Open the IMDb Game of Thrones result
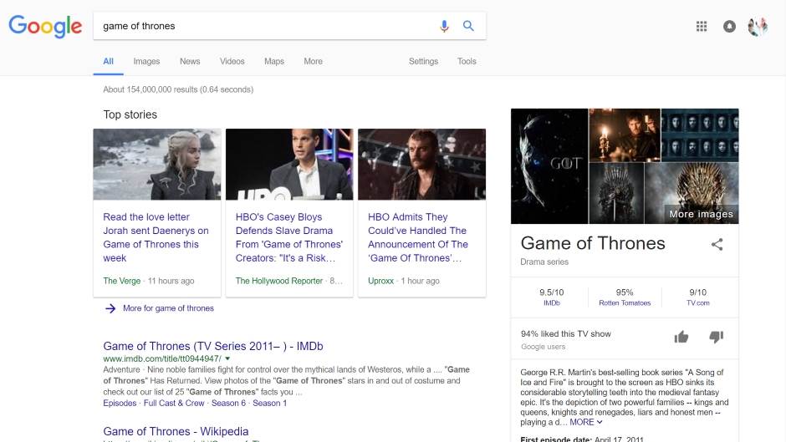 click(212, 346)
